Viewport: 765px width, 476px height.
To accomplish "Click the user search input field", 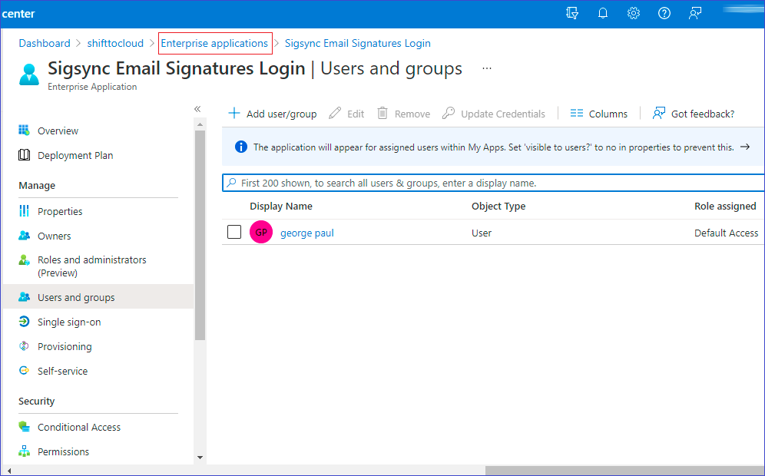I will 492,183.
